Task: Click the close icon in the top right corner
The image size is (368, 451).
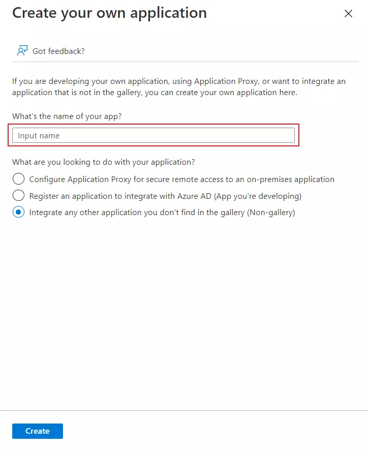Action: click(348, 14)
